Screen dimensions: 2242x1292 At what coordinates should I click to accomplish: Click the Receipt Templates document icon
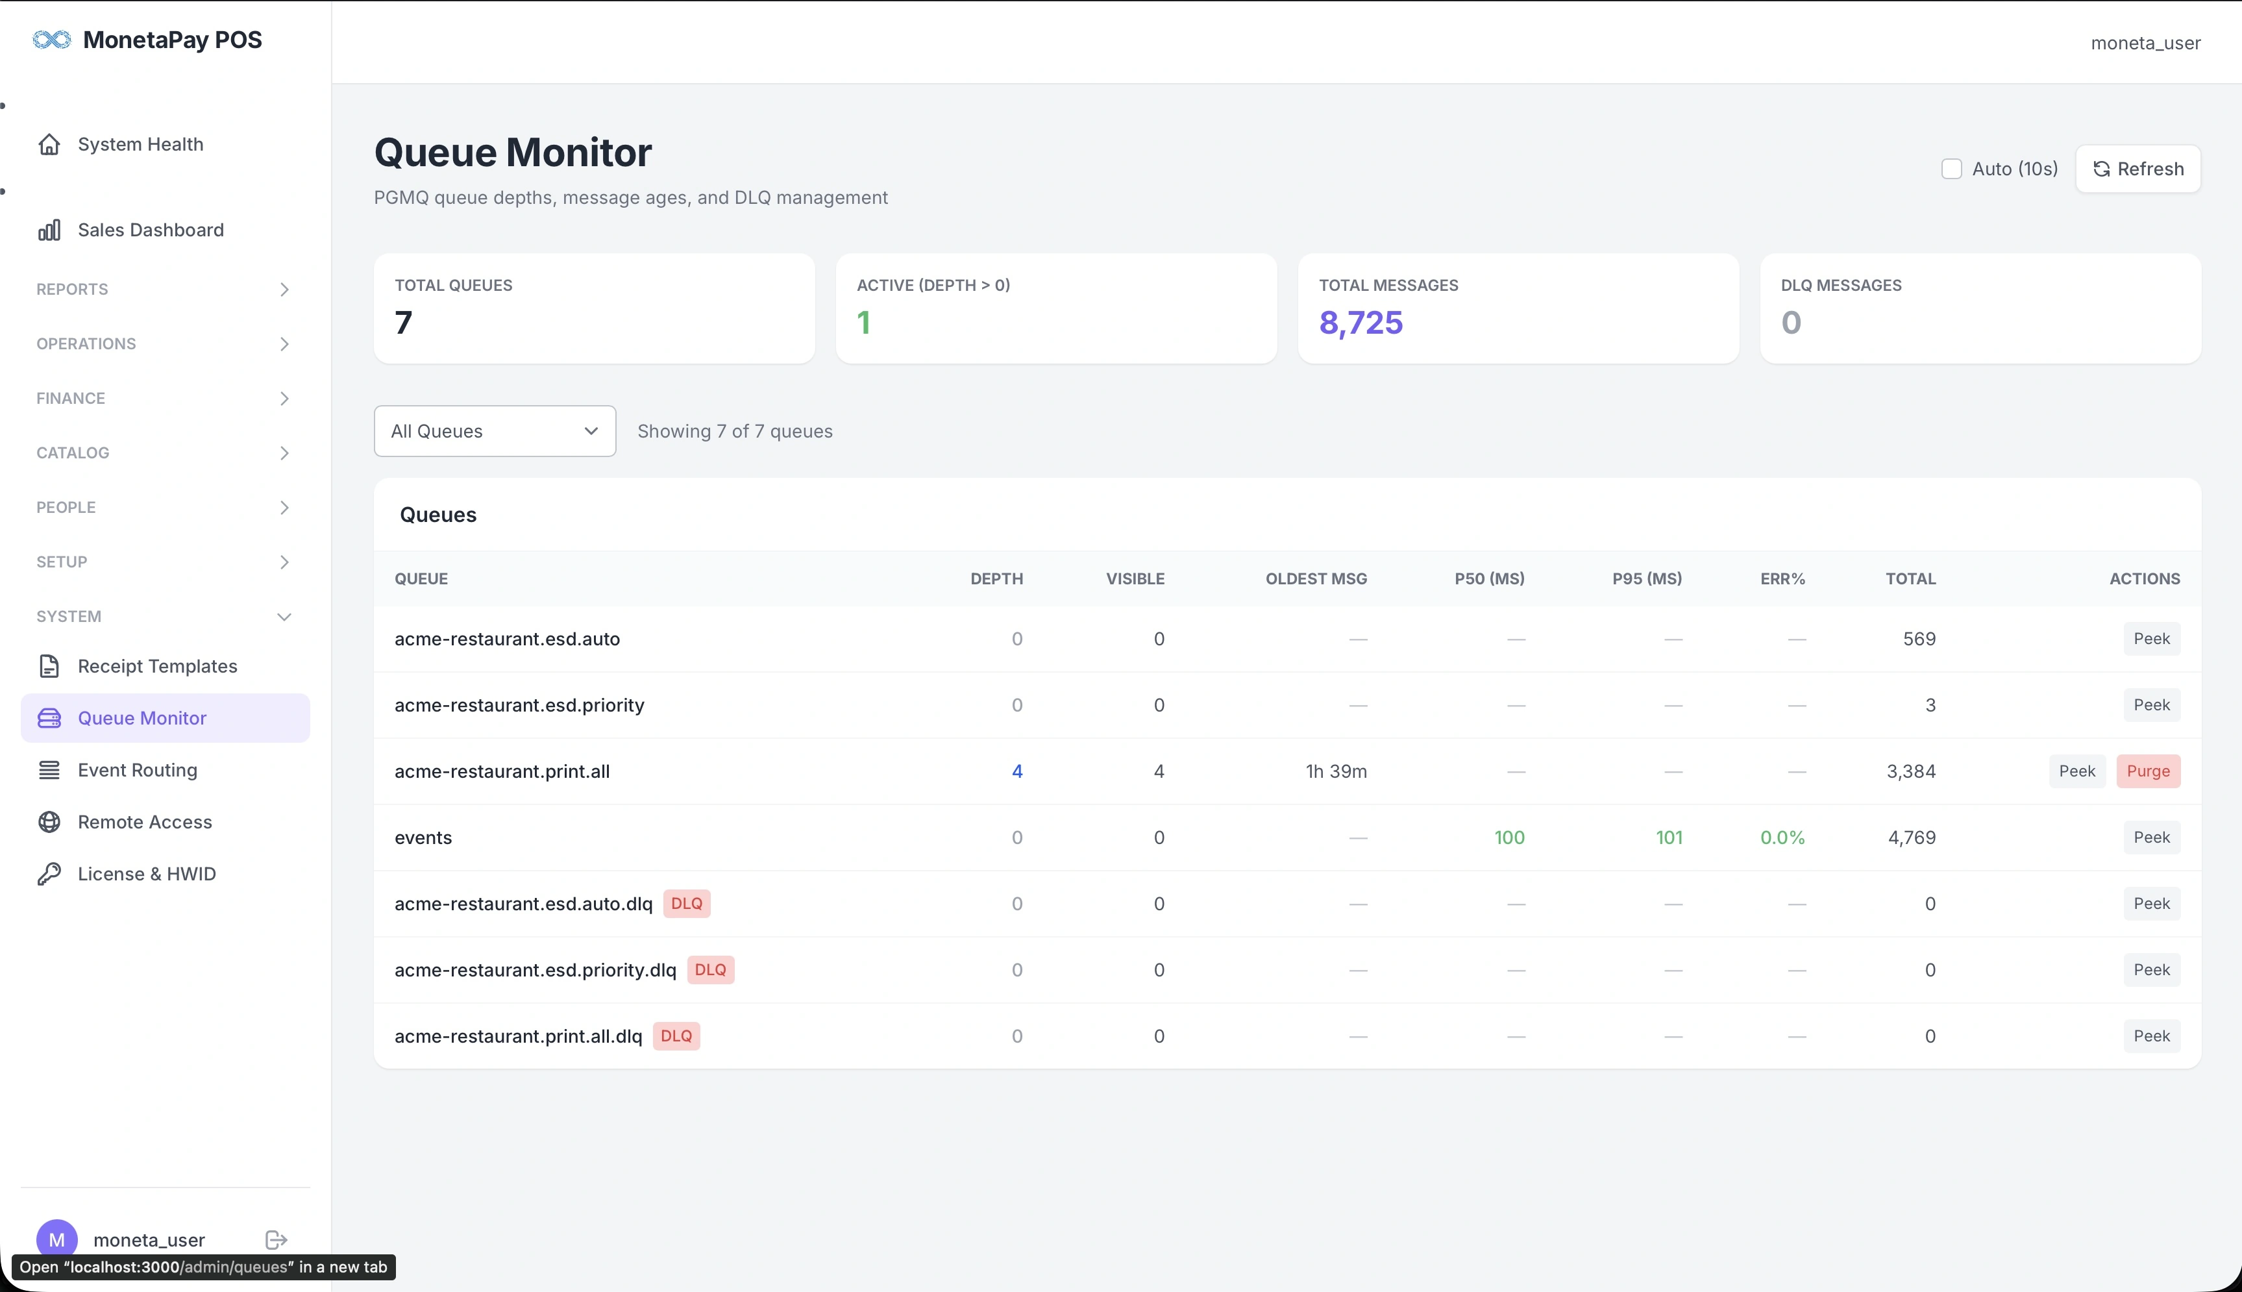click(50, 666)
